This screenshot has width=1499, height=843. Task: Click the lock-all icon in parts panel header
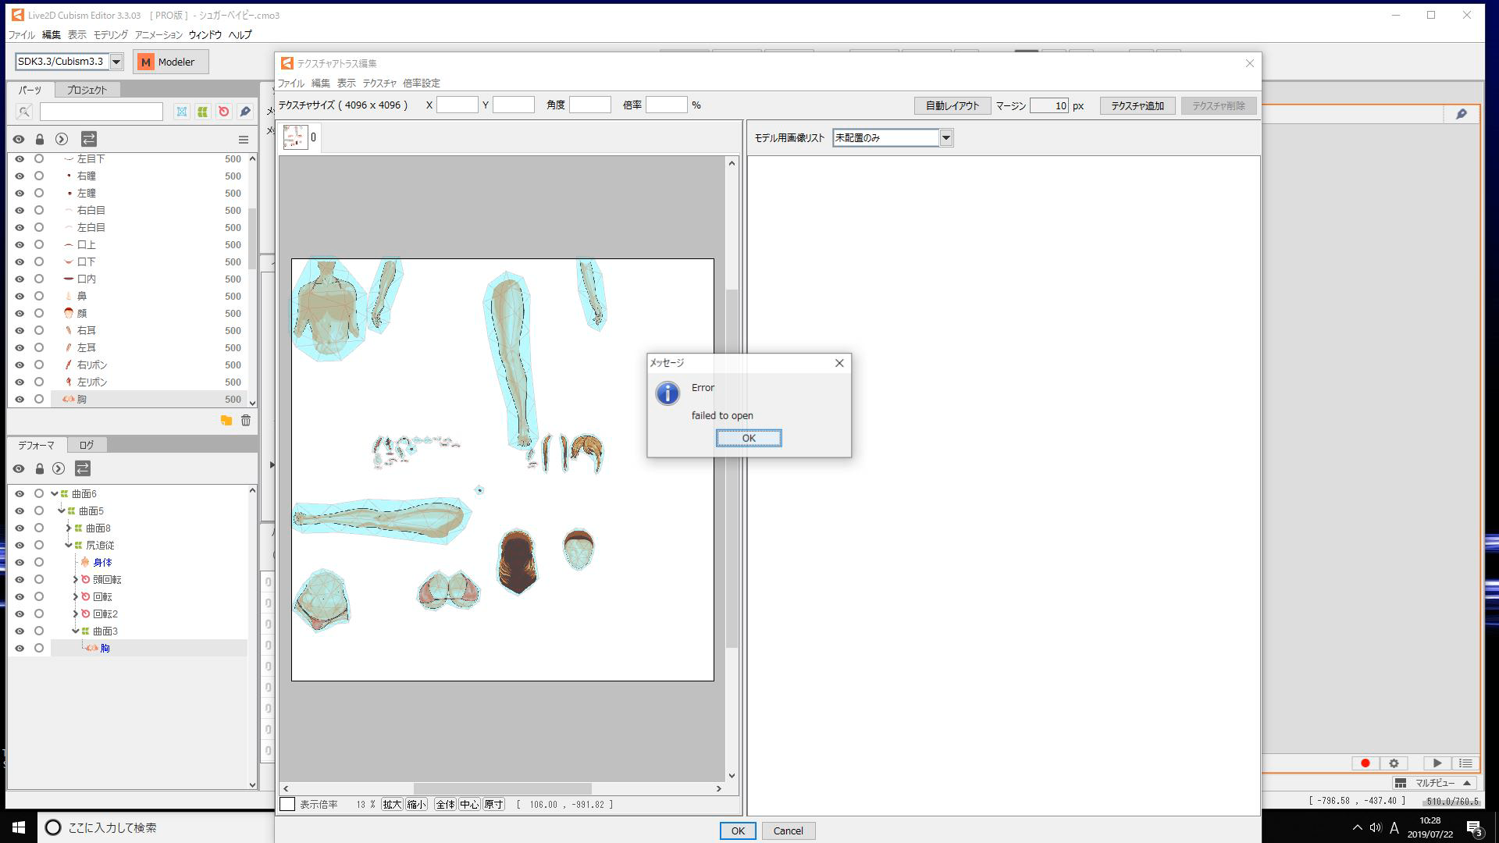pos(40,139)
